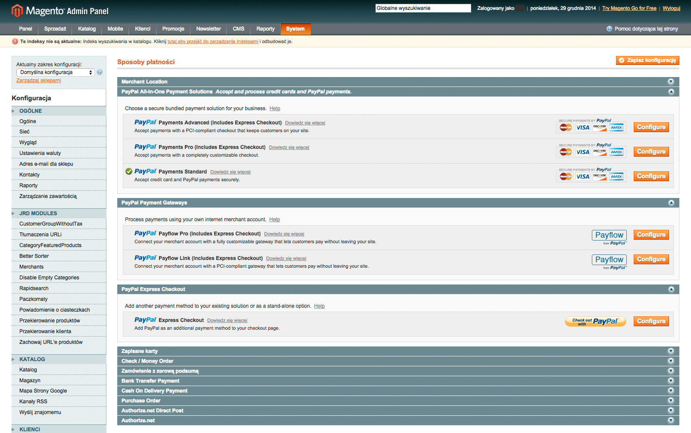Image resolution: width=691 pixels, height=433 pixels.
Task: Click the Wyloguj logout link
Action: tap(671, 8)
